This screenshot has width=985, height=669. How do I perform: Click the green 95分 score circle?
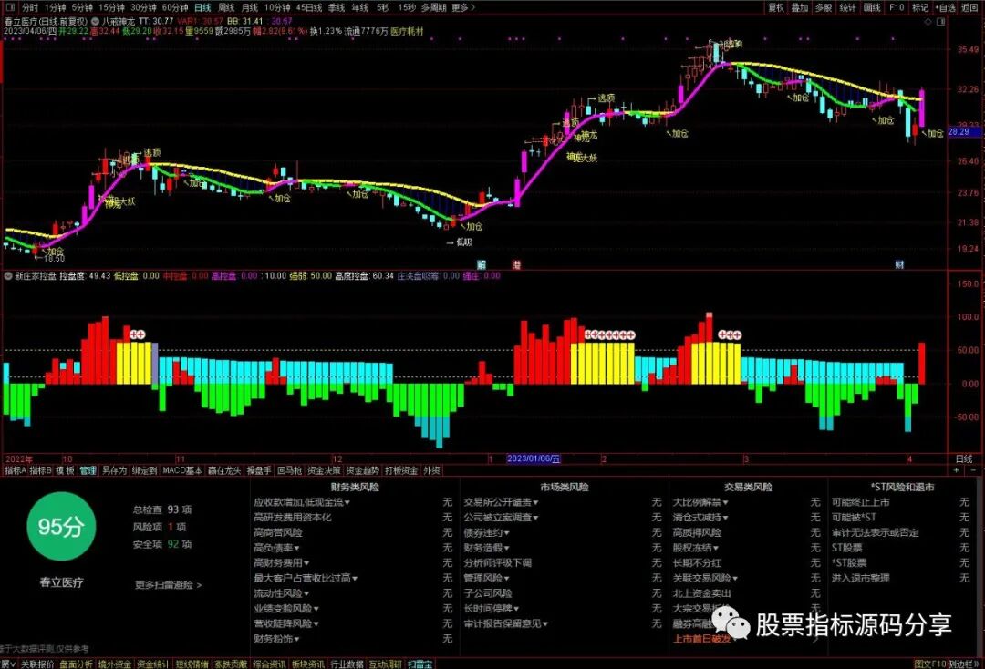click(x=61, y=527)
